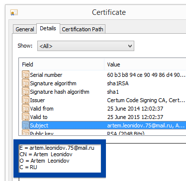
Task: Open the Show <All> dropdown
Action: 86,46
